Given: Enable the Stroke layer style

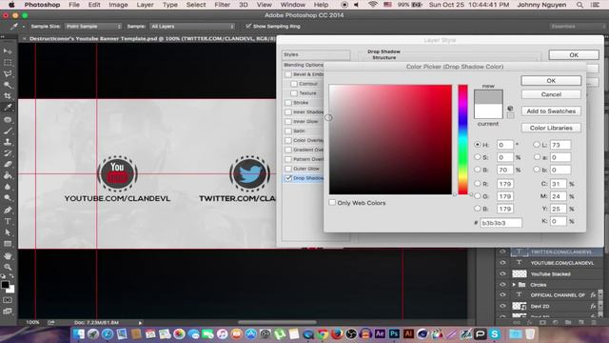Looking at the screenshot, I should [288, 103].
